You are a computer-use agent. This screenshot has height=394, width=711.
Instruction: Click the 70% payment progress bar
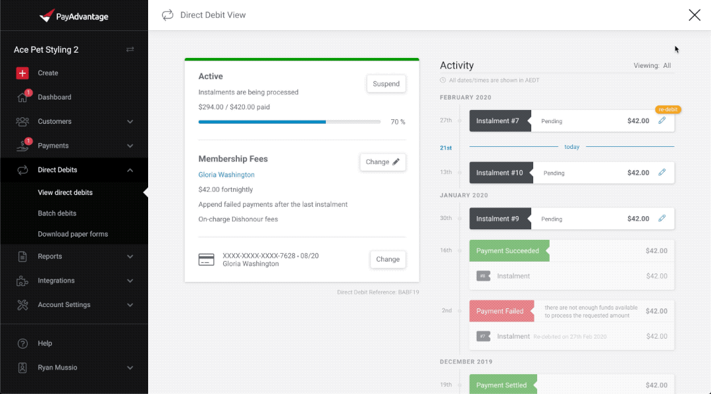(289, 122)
